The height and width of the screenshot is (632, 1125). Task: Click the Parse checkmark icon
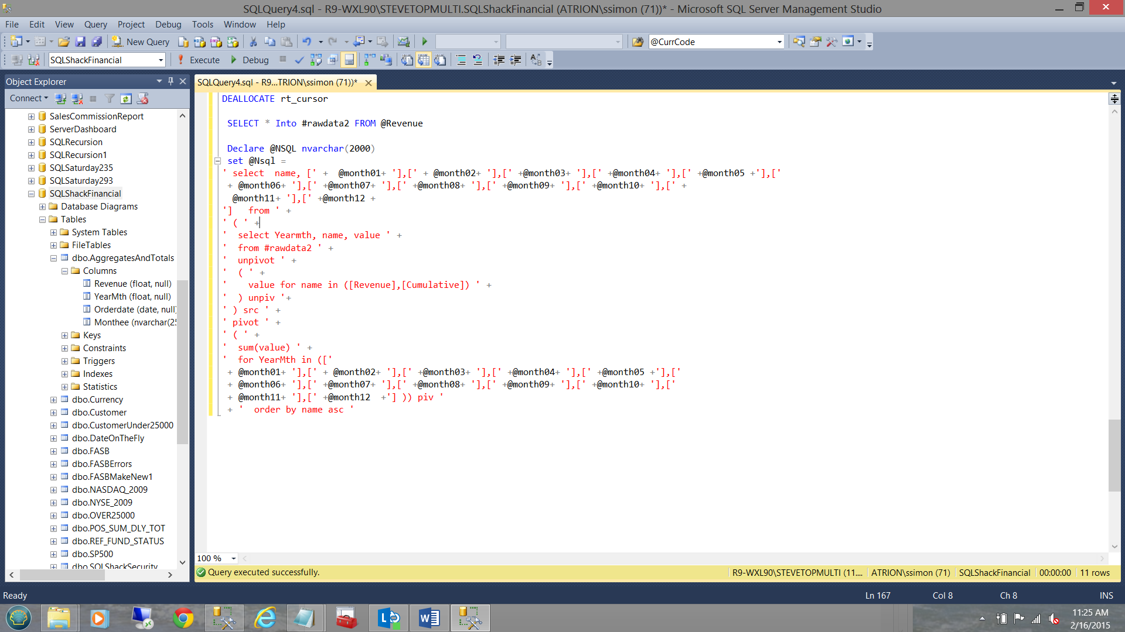[299, 60]
